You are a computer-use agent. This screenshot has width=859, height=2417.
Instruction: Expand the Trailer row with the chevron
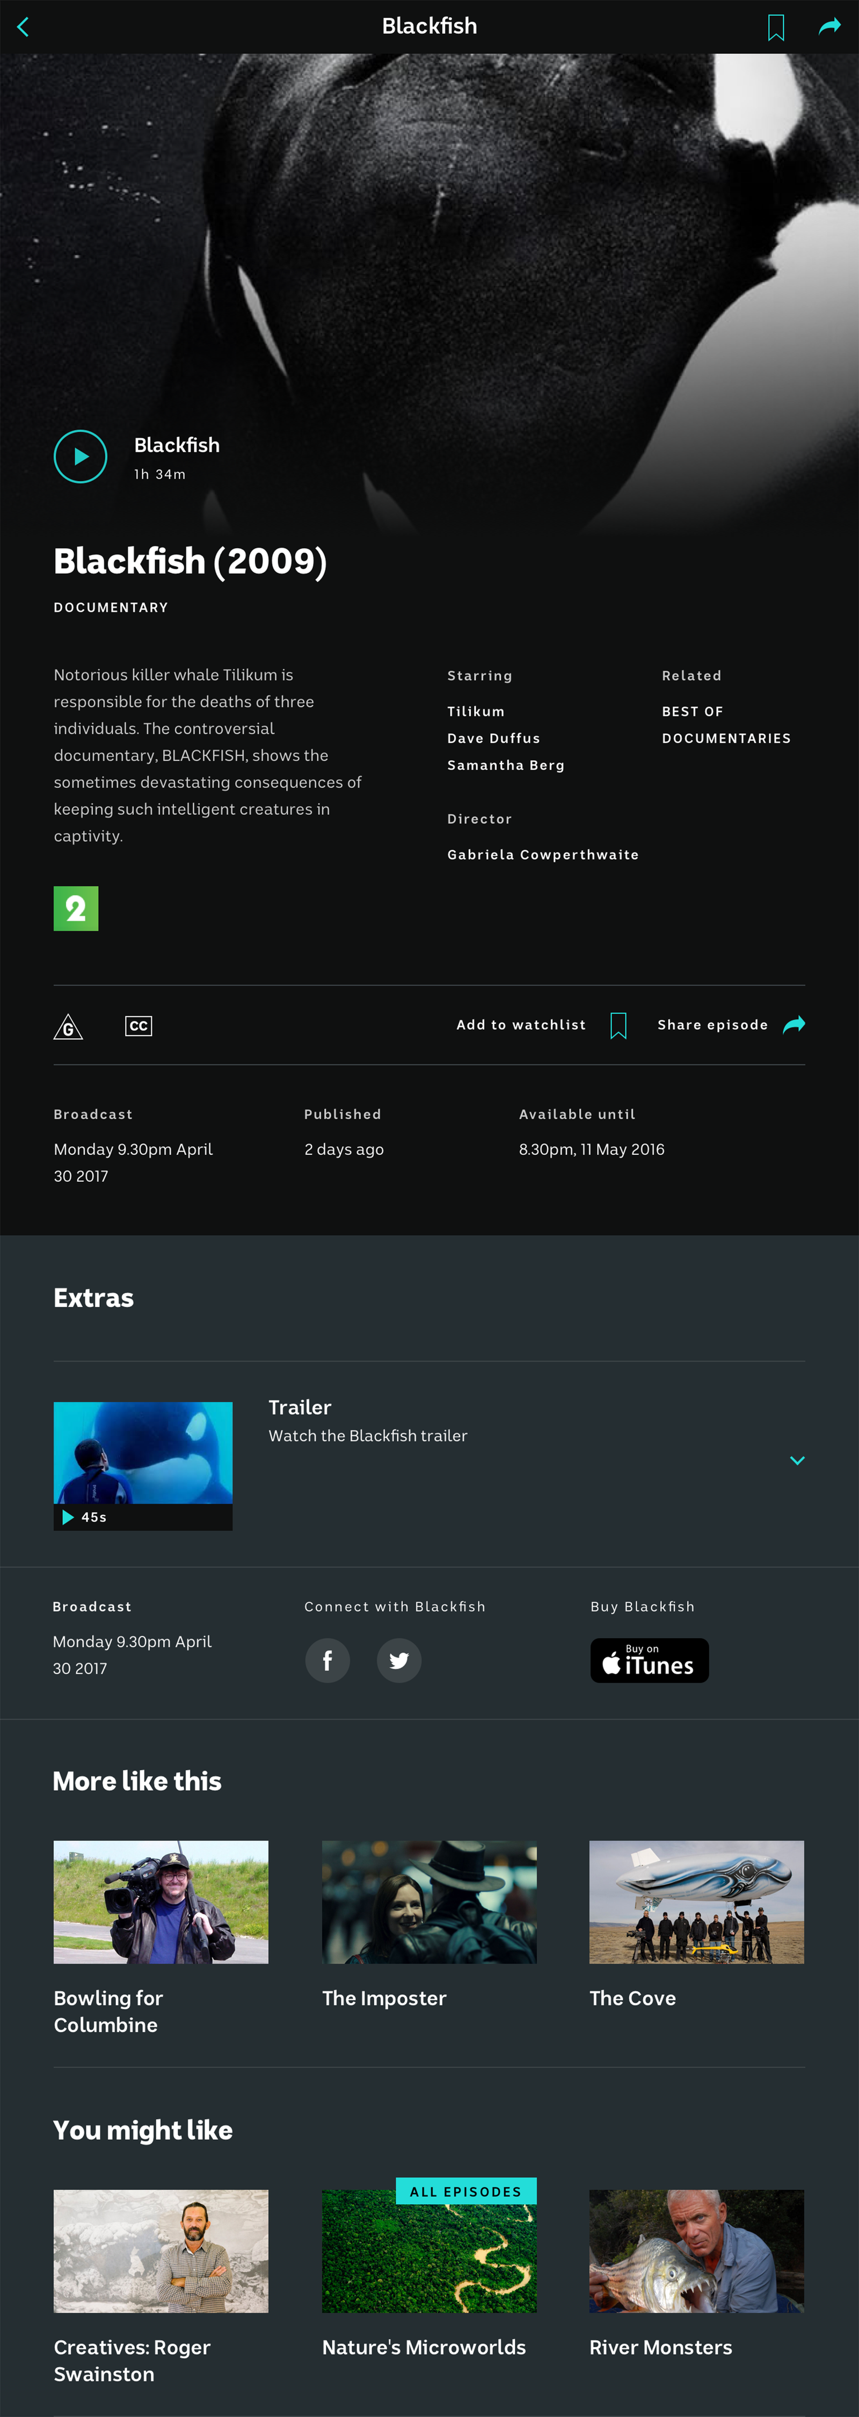[x=797, y=1460]
